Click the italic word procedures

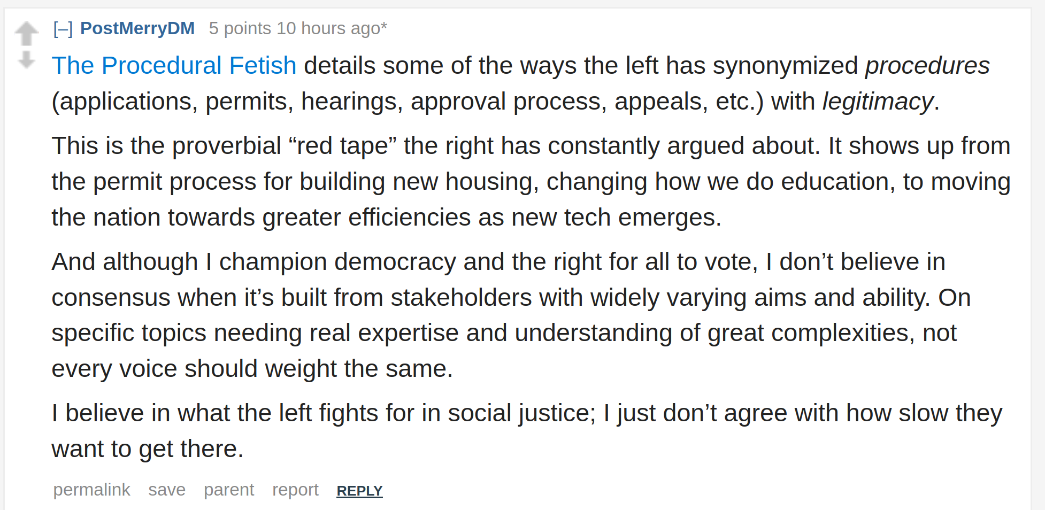927,66
